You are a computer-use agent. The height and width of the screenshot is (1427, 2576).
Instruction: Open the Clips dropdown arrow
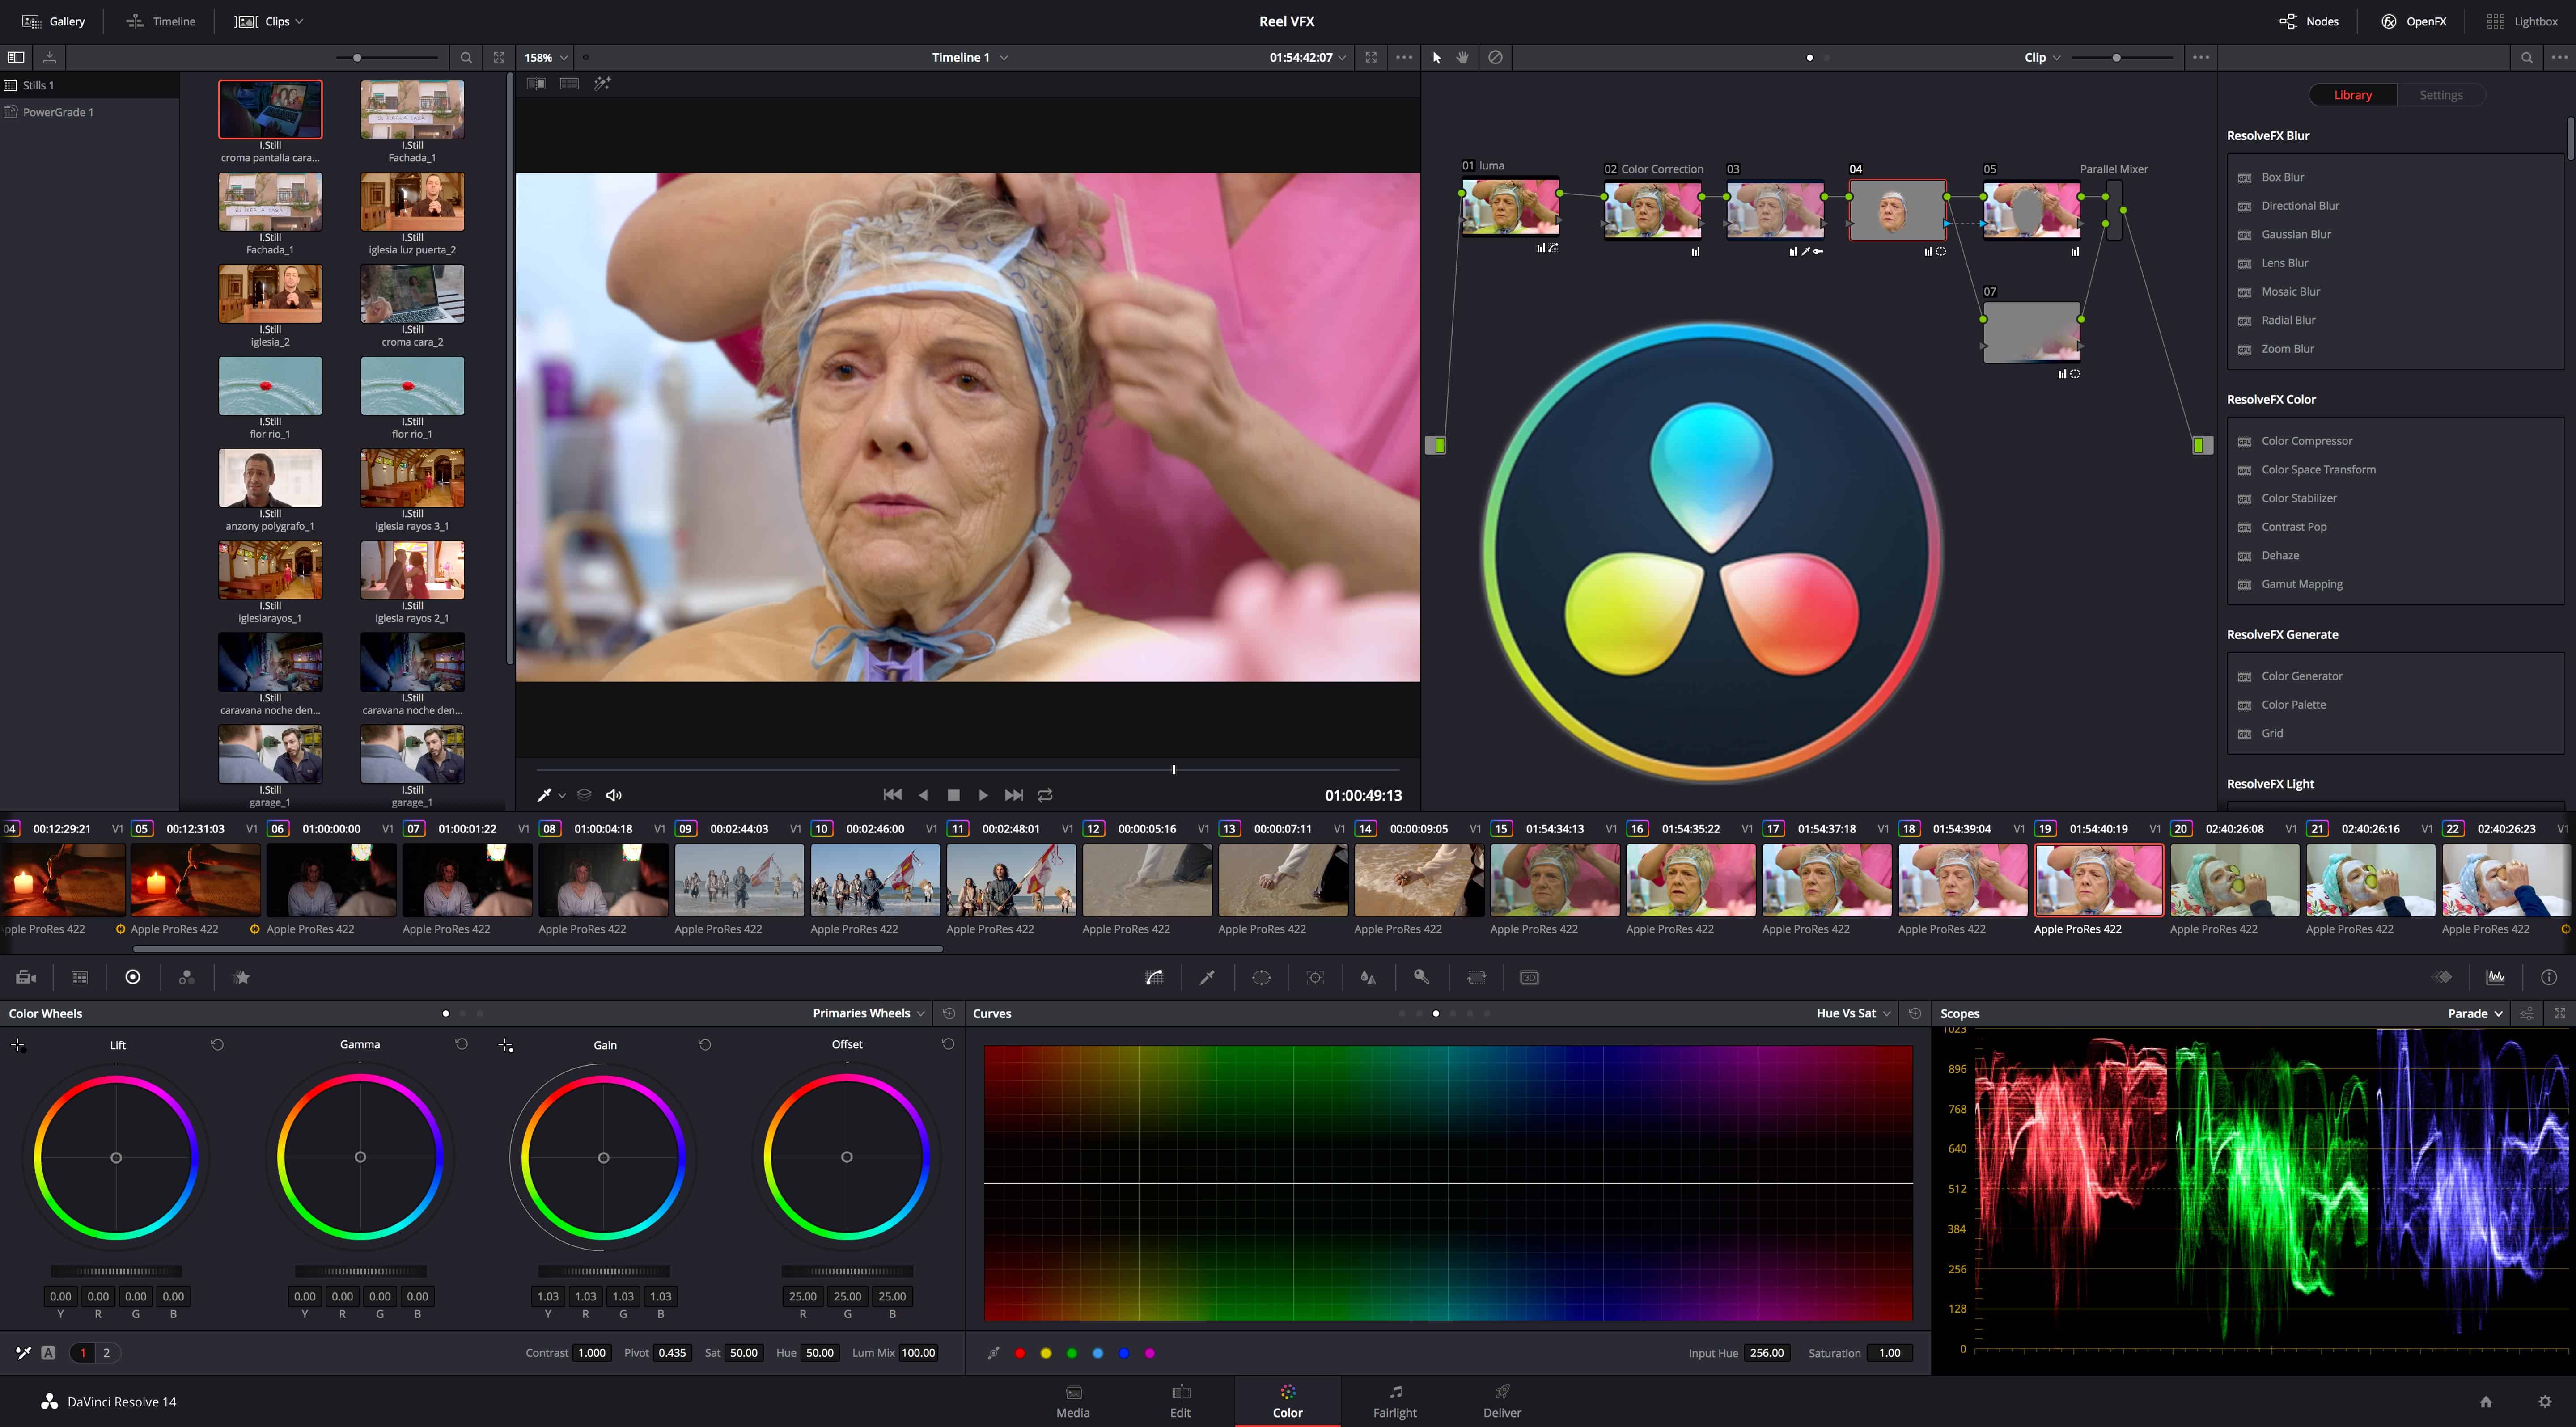pos(299,21)
